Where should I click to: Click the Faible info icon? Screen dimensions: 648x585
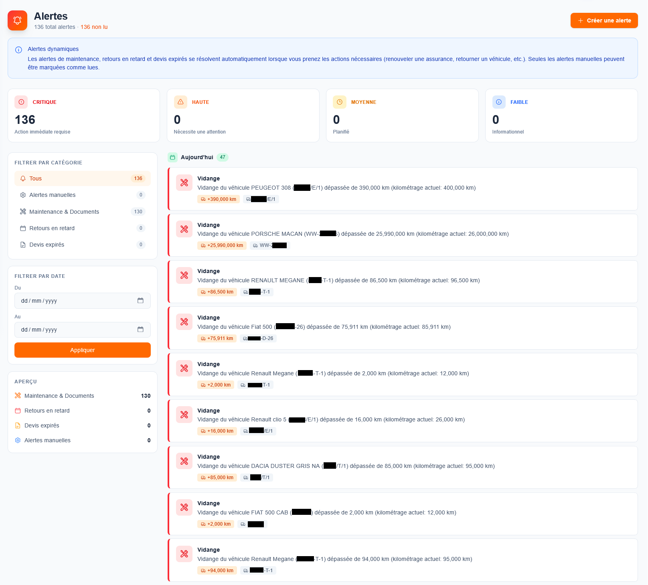499,102
